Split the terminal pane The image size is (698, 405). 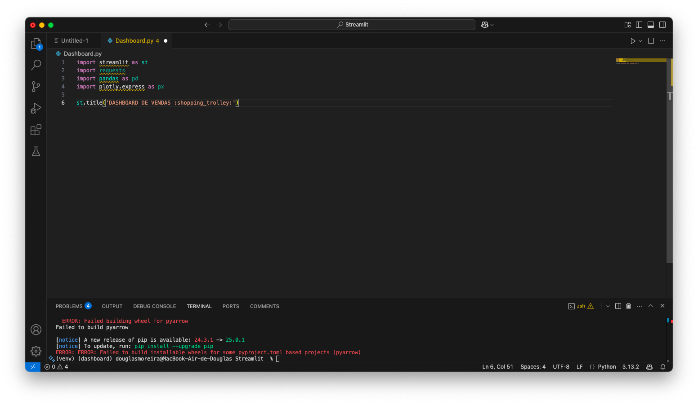pyautogui.click(x=618, y=306)
